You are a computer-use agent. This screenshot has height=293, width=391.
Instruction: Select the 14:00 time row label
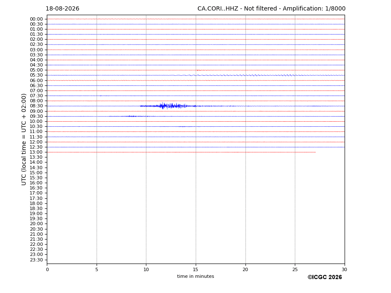[x=36, y=162]
